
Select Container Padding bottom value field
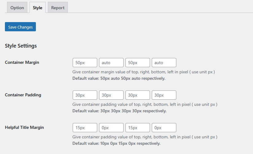click(x=138, y=95)
